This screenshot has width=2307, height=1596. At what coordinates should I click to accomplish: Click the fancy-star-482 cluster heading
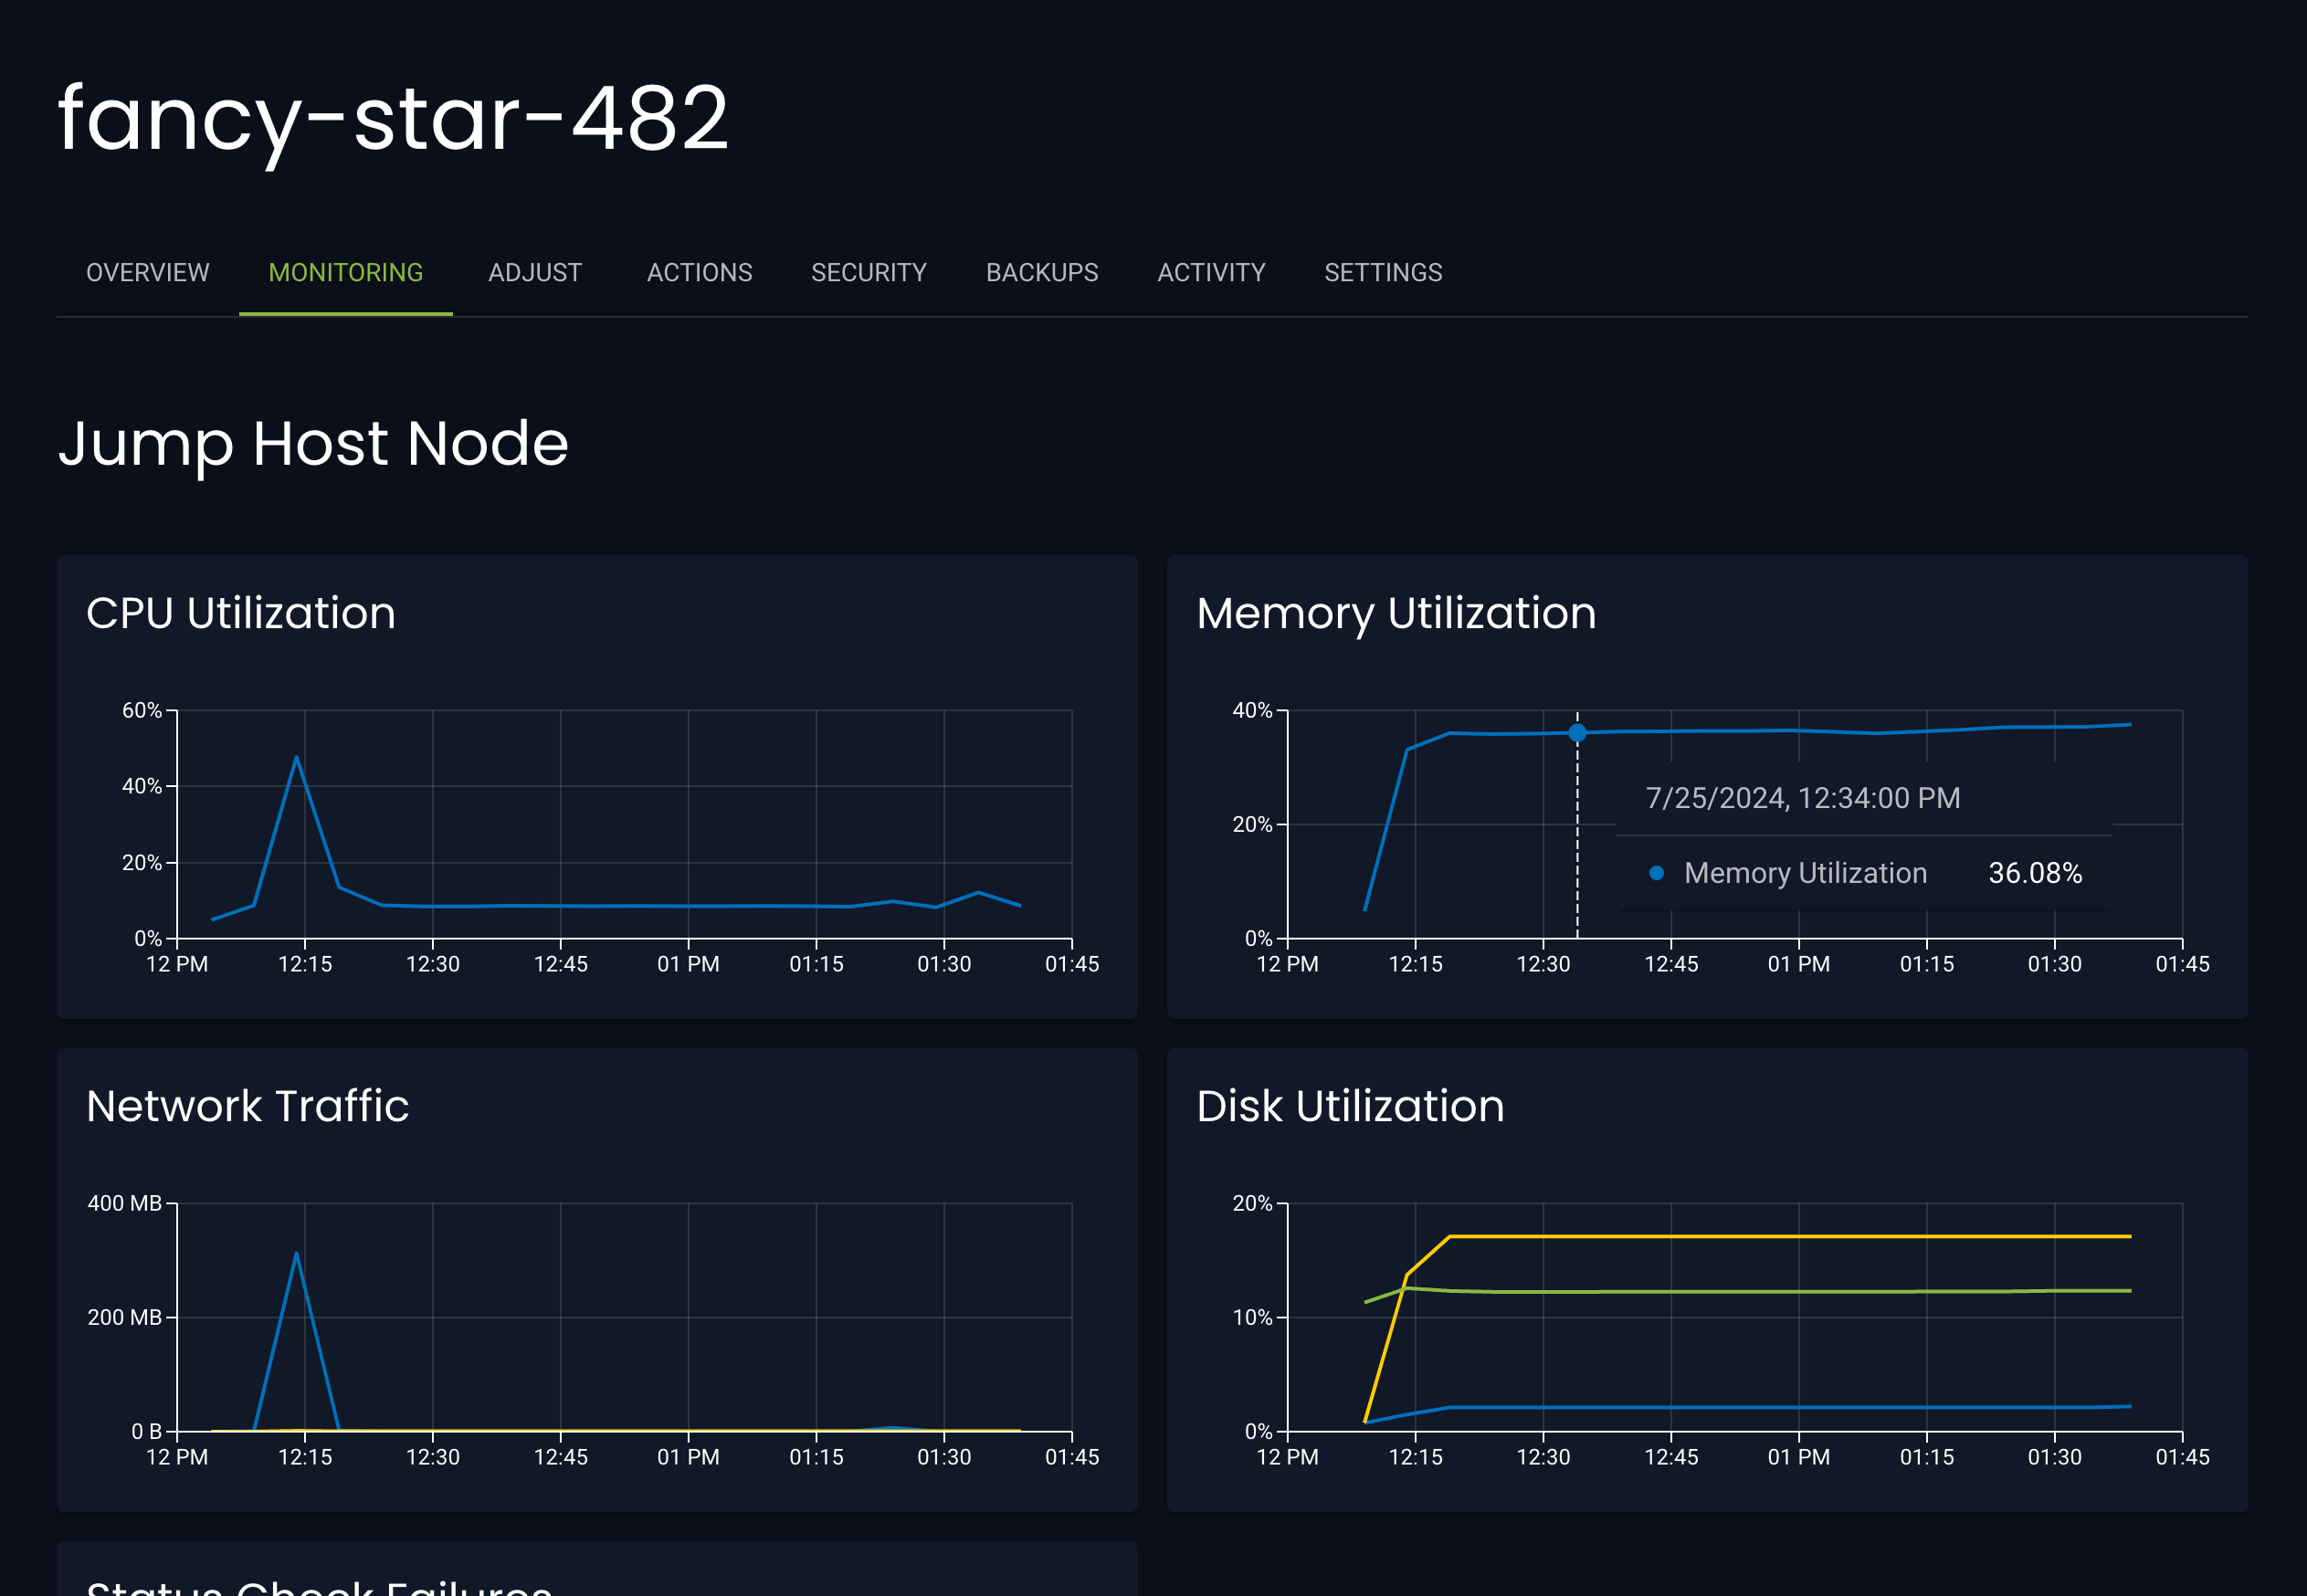(393, 118)
